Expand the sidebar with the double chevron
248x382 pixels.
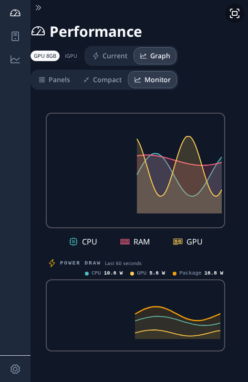click(x=38, y=8)
